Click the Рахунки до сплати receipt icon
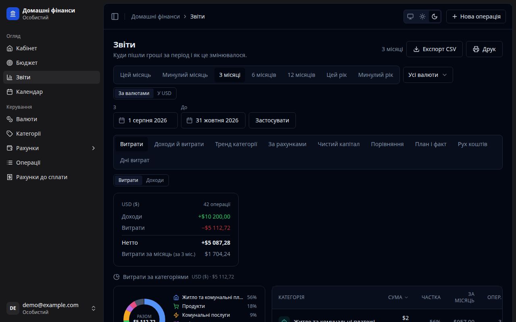516x322 pixels. click(10, 177)
